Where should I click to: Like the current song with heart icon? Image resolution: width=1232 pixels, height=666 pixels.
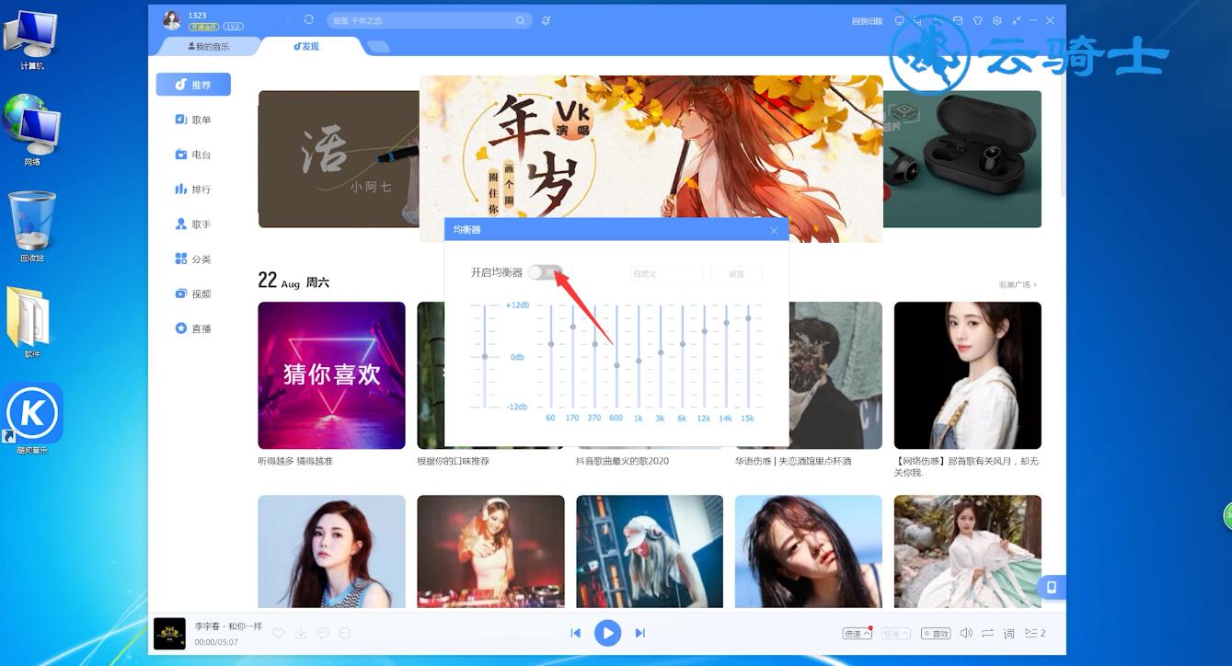pos(278,633)
